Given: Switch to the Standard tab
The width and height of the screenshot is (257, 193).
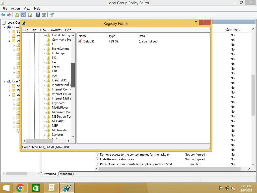Looking at the screenshot, I should pyautogui.click(x=66, y=174).
